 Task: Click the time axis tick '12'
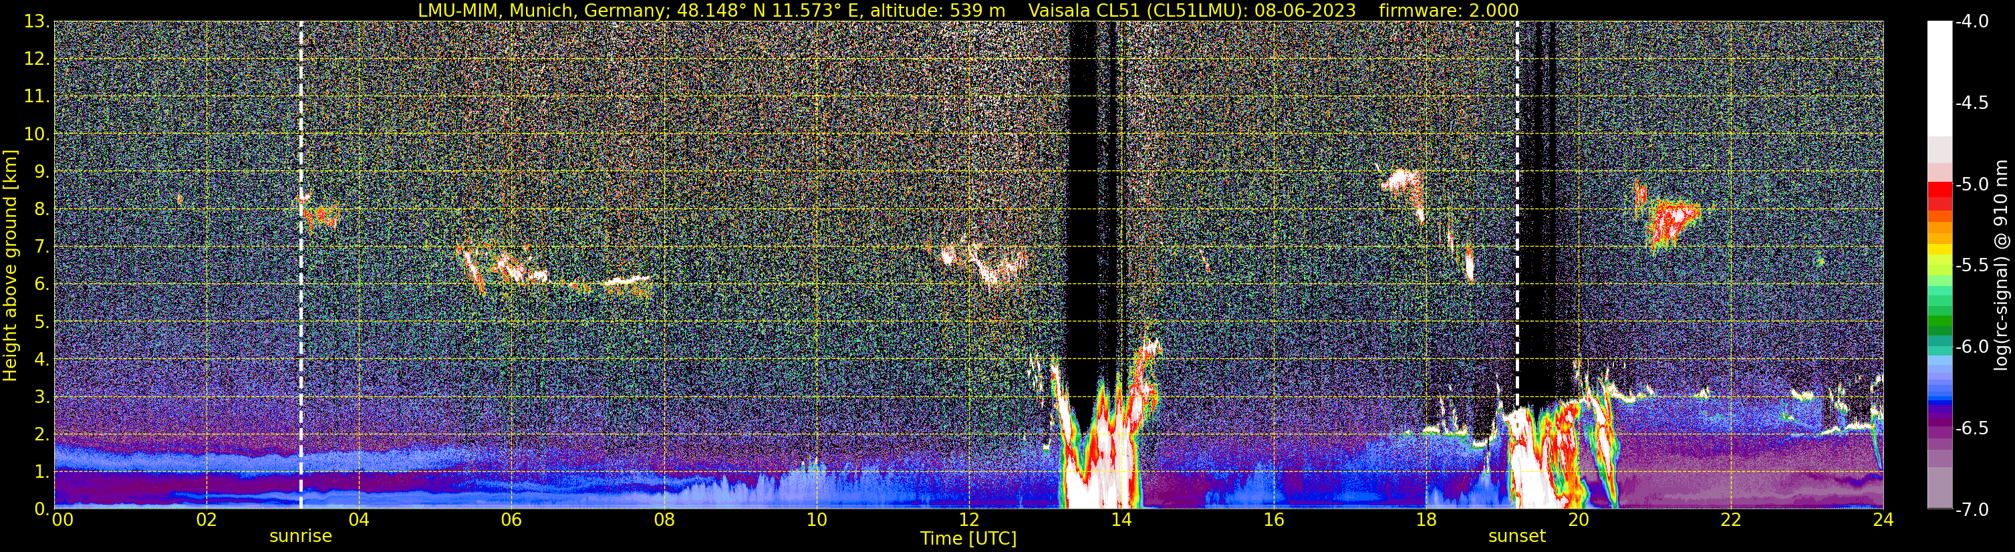(x=968, y=520)
